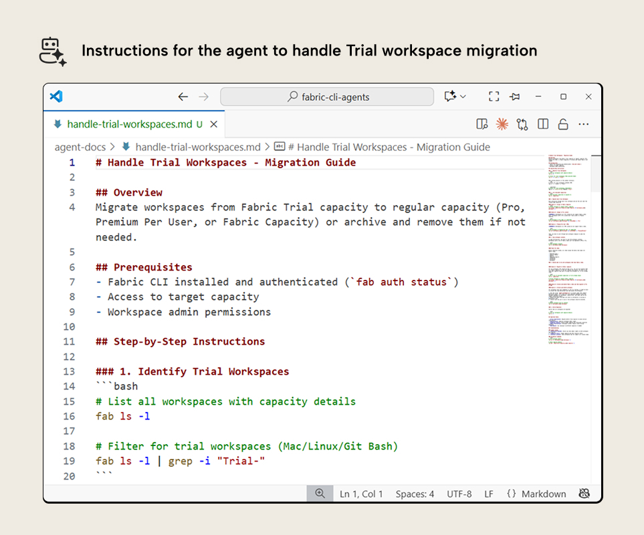Change file encoding via UTF-8 button

click(x=459, y=494)
